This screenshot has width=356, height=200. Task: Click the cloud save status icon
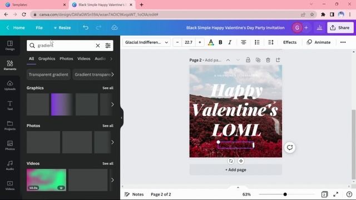pos(115,28)
